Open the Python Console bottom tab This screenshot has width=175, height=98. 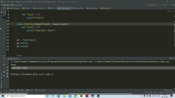click(x=40, y=90)
